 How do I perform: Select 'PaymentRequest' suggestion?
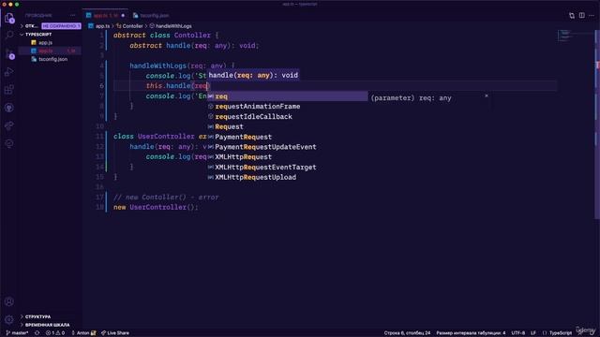[287, 137]
